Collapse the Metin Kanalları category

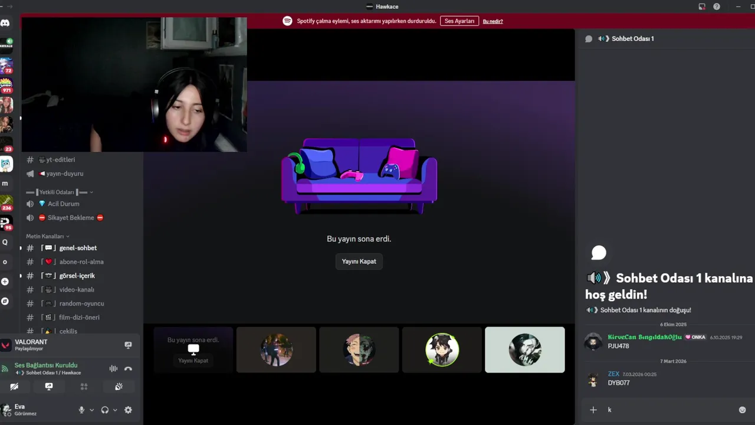pyautogui.click(x=48, y=236)
